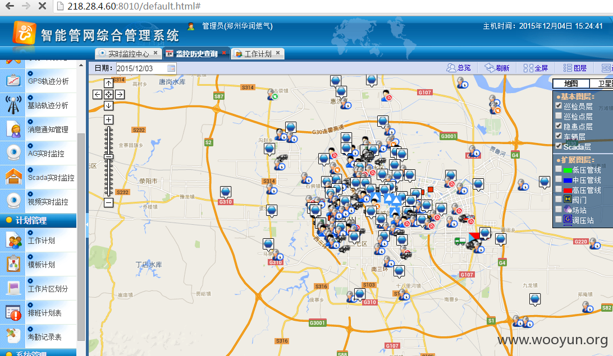The image size is (613, 356).
Task: Close the 监控历史查询 tab
Action: (224, 53)
